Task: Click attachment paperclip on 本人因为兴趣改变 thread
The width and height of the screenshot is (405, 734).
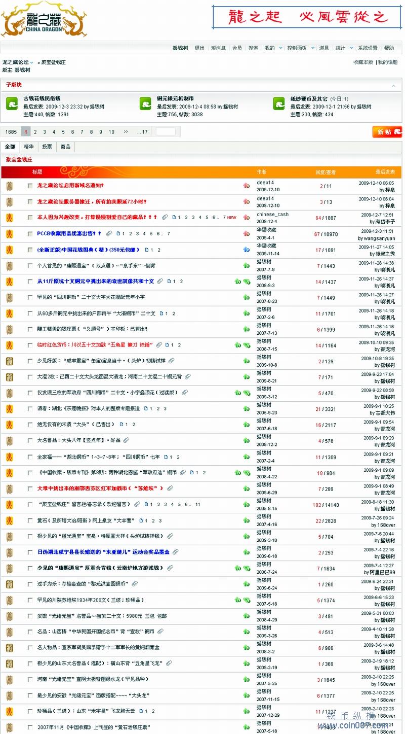Action: (x=165, y=217)
